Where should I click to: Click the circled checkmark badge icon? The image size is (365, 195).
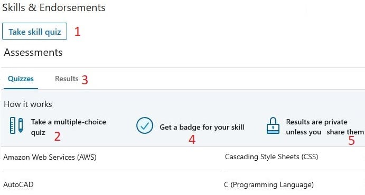coord(145,125)
